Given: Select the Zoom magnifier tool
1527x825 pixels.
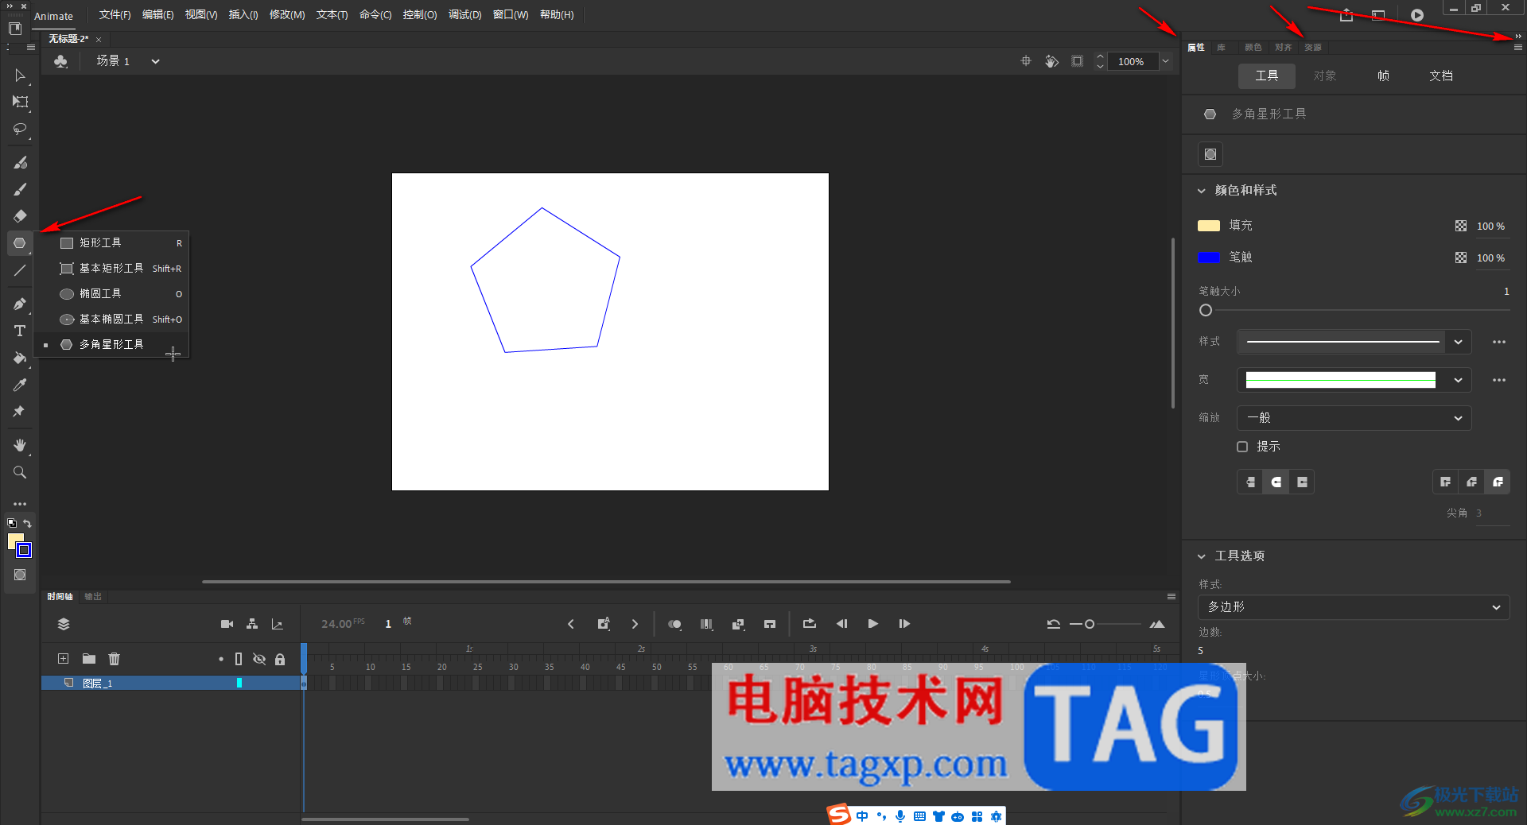Looking at the screenshot, I should click(x=20, y=472).
